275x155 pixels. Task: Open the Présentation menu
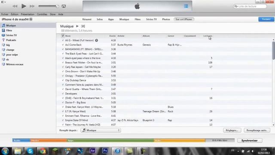tap(27, 14)
